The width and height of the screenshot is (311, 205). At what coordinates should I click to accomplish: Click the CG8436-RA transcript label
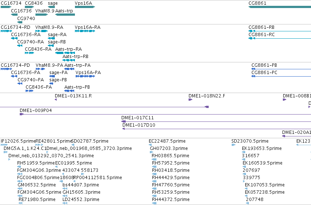[38, 49]
